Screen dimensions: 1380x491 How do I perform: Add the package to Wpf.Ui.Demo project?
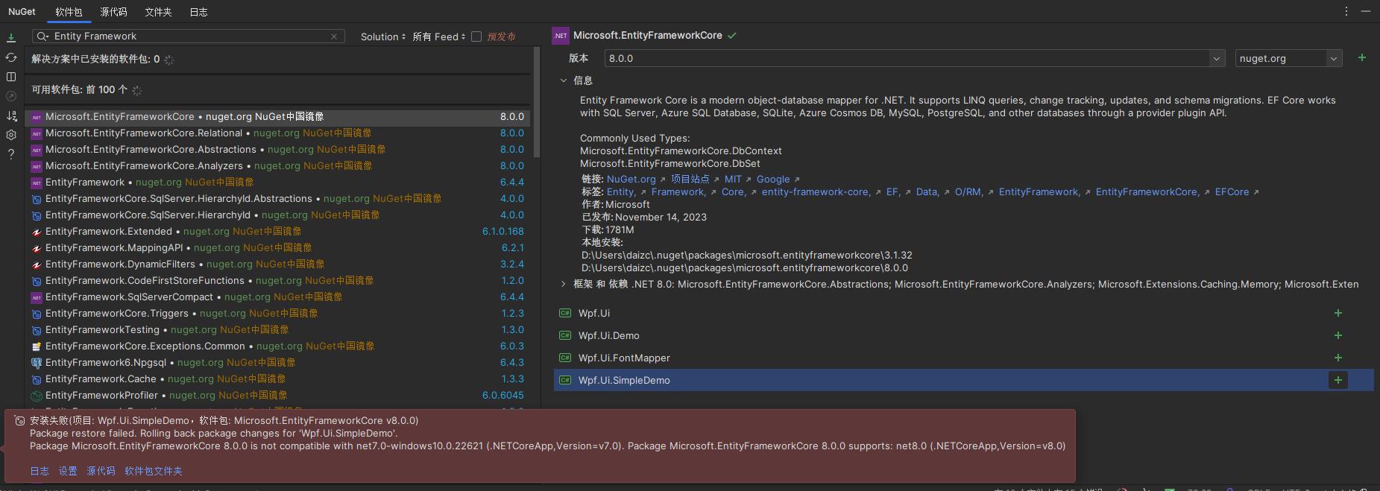click(1338, 335)
